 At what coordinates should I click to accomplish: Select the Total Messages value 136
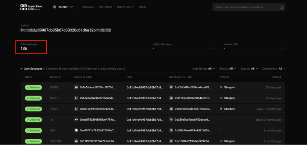(x=24, y=49)
